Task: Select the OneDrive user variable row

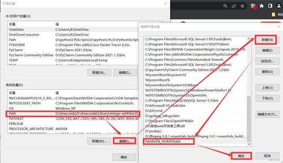Action: tap(73, 29)
